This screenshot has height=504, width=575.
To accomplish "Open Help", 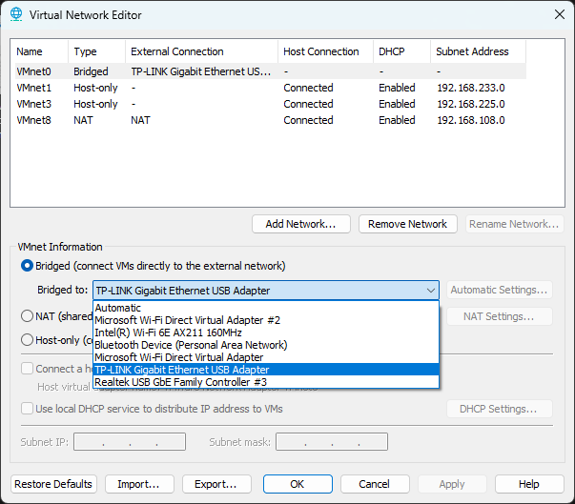I will [529, 484].
